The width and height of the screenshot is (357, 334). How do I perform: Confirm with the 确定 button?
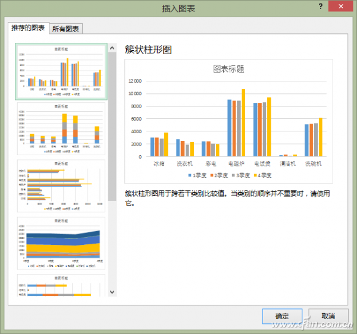(281, 316)
